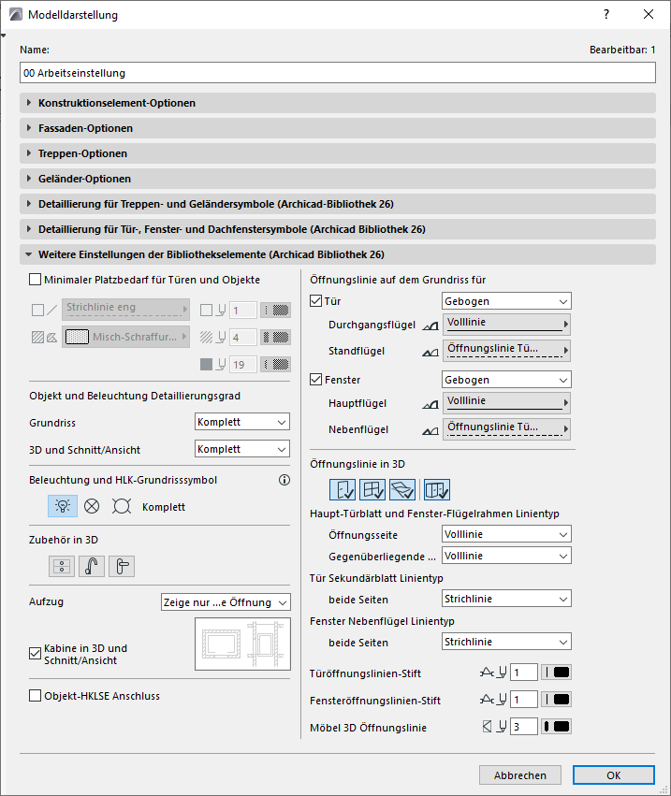Screen dimensions: 671x796
Task: Click line type icon next to Durchgangsflügel
Action: 430,326
